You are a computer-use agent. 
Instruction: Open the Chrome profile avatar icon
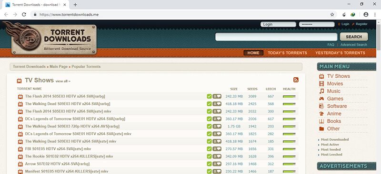click(366, 15)
